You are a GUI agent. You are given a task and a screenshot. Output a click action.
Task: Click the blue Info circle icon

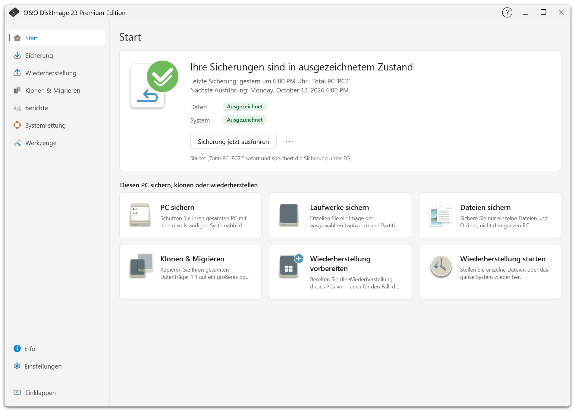17,349
